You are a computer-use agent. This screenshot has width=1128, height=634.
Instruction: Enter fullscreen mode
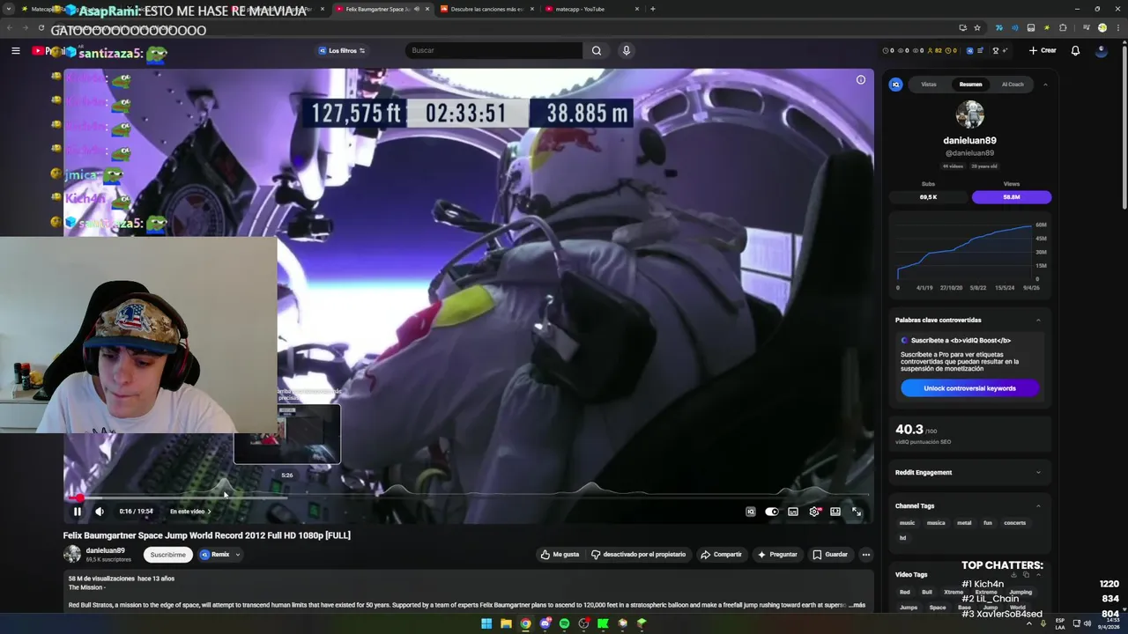point(857,512)
